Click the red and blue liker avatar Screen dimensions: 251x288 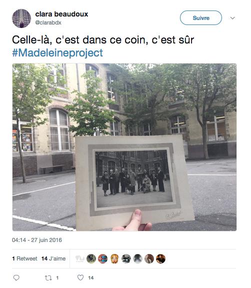click(103, 258)
